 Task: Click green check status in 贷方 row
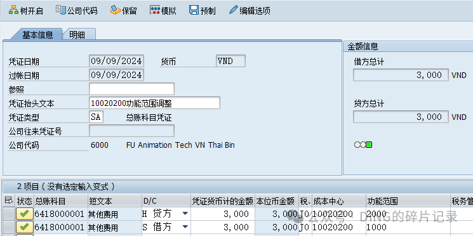click(x=24, y=214)
